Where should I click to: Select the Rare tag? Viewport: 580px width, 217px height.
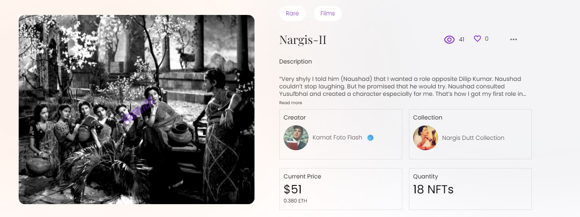(292, 13)
